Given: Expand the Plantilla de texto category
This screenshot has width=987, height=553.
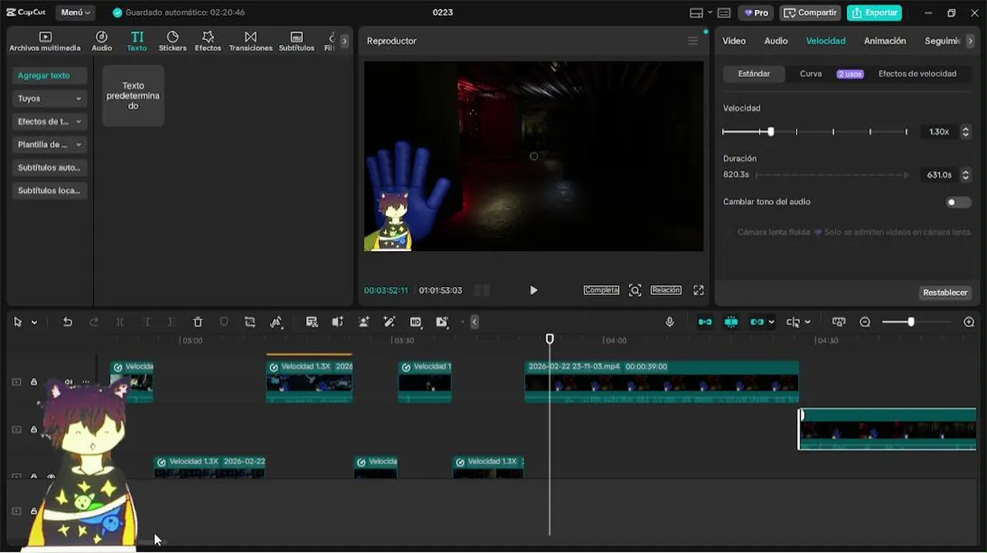Looking at the screenshot, I should 49,144.
